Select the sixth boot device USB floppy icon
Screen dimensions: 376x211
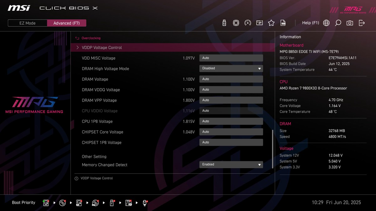click(128, 203)
